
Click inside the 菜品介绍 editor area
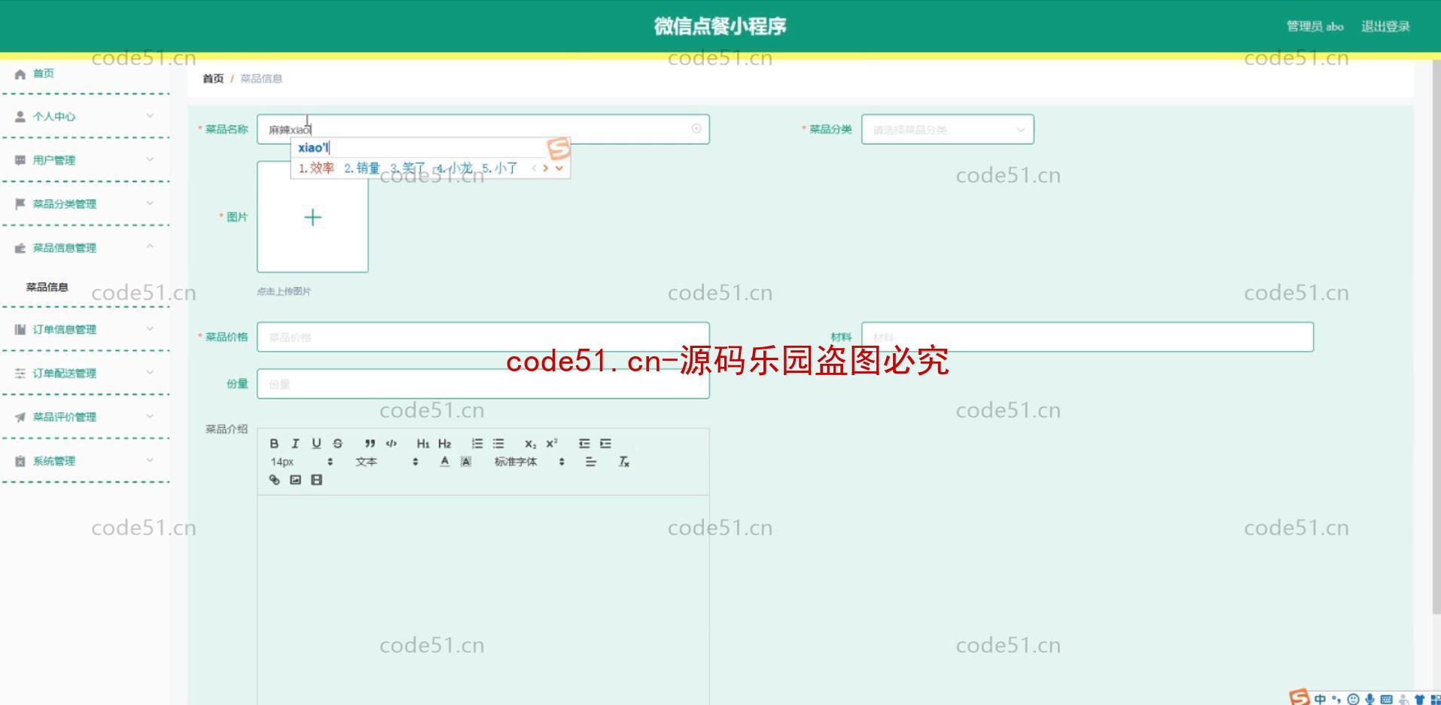pos(483,600)
